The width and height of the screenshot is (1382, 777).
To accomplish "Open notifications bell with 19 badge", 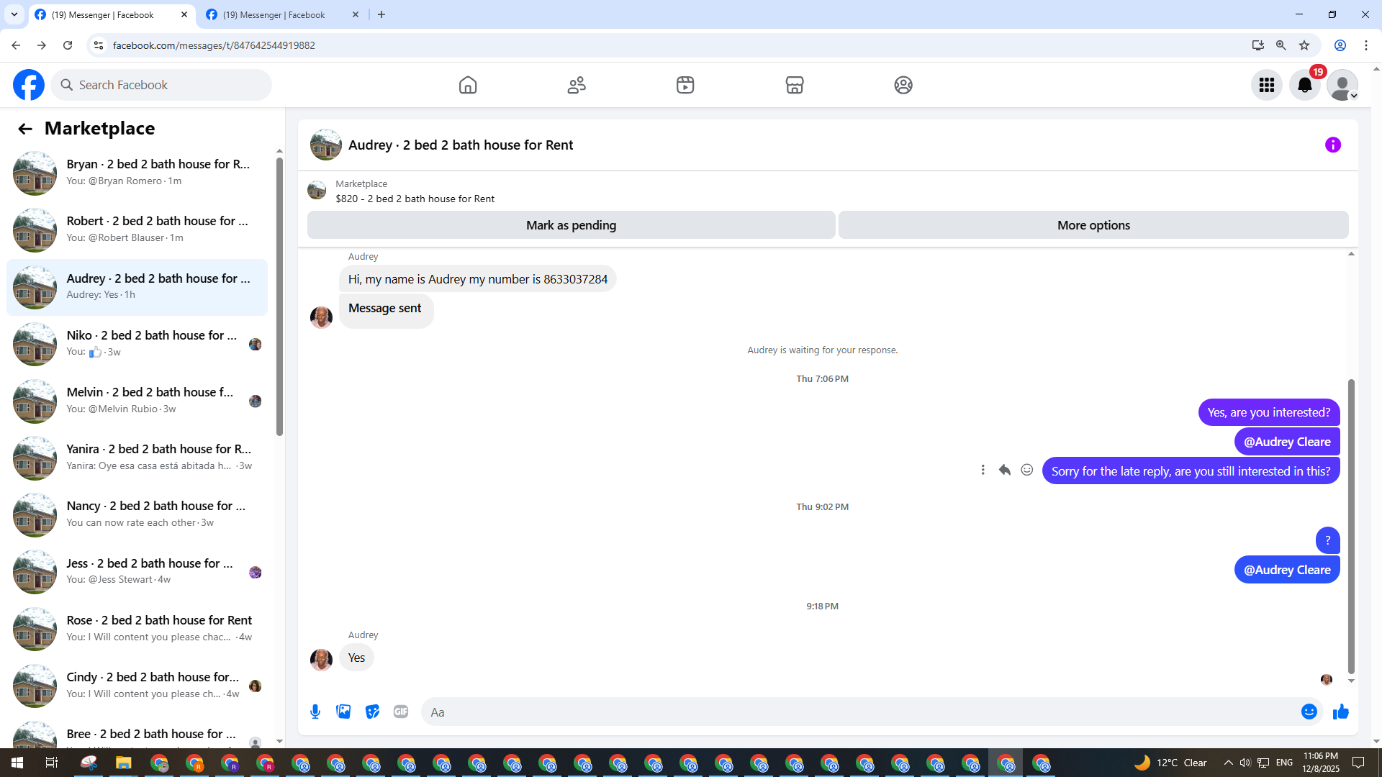I will pos(1305,85).
